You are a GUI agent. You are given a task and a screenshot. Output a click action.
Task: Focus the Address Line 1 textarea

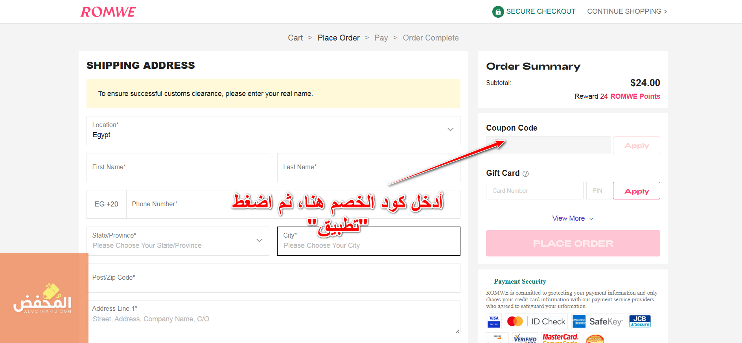point(273,317)
